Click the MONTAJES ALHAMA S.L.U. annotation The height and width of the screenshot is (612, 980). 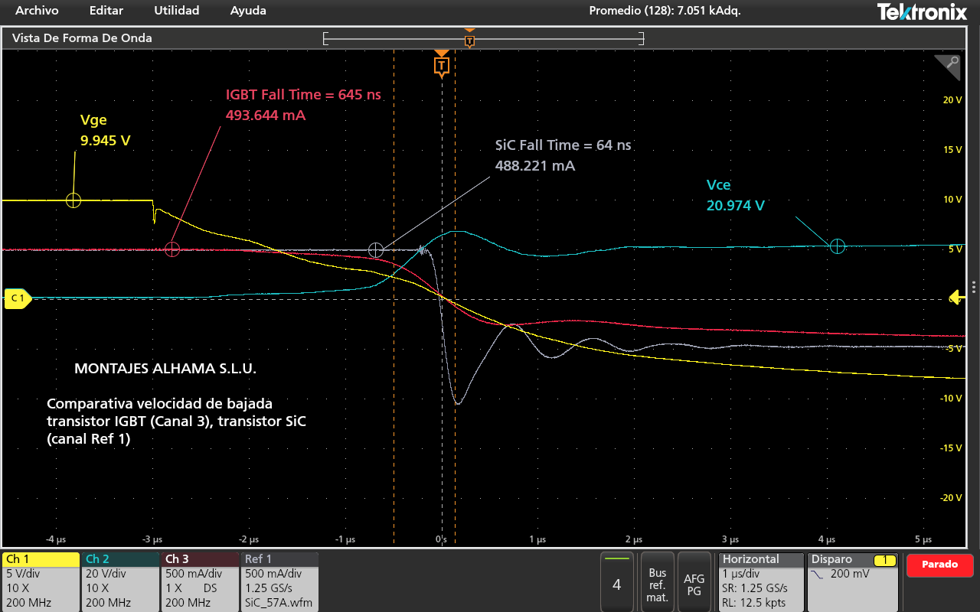165,369
